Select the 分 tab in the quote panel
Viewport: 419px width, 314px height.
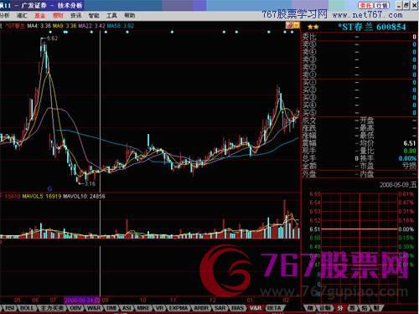point(340,308)
